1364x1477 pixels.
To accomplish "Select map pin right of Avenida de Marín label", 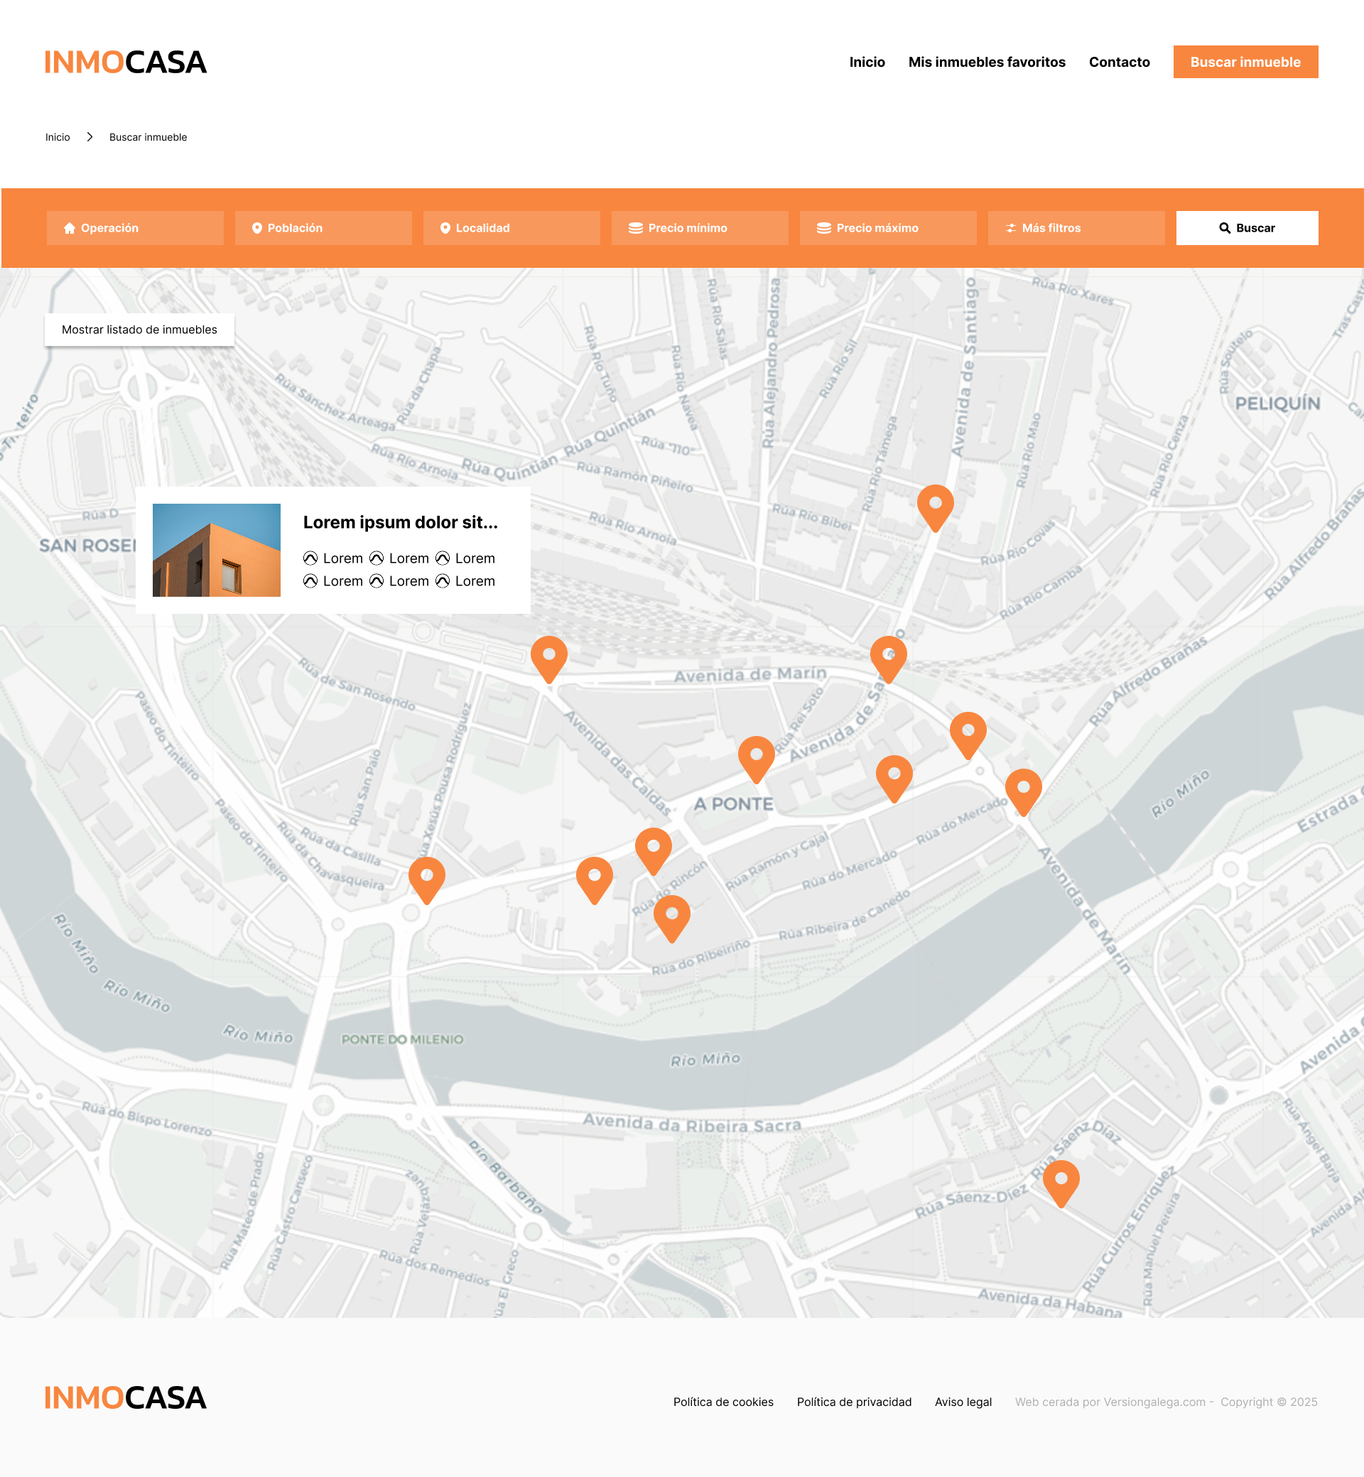I will [x=888, y=659].
